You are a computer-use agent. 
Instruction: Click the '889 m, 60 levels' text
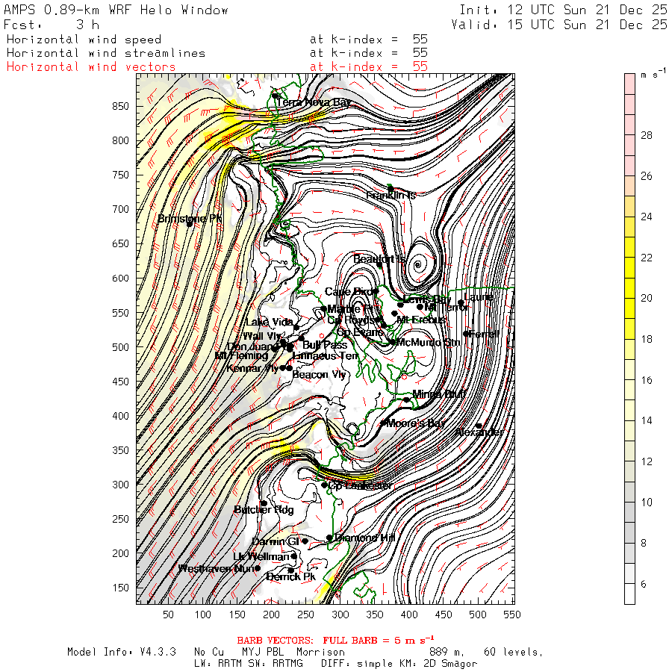pos(486,652)
